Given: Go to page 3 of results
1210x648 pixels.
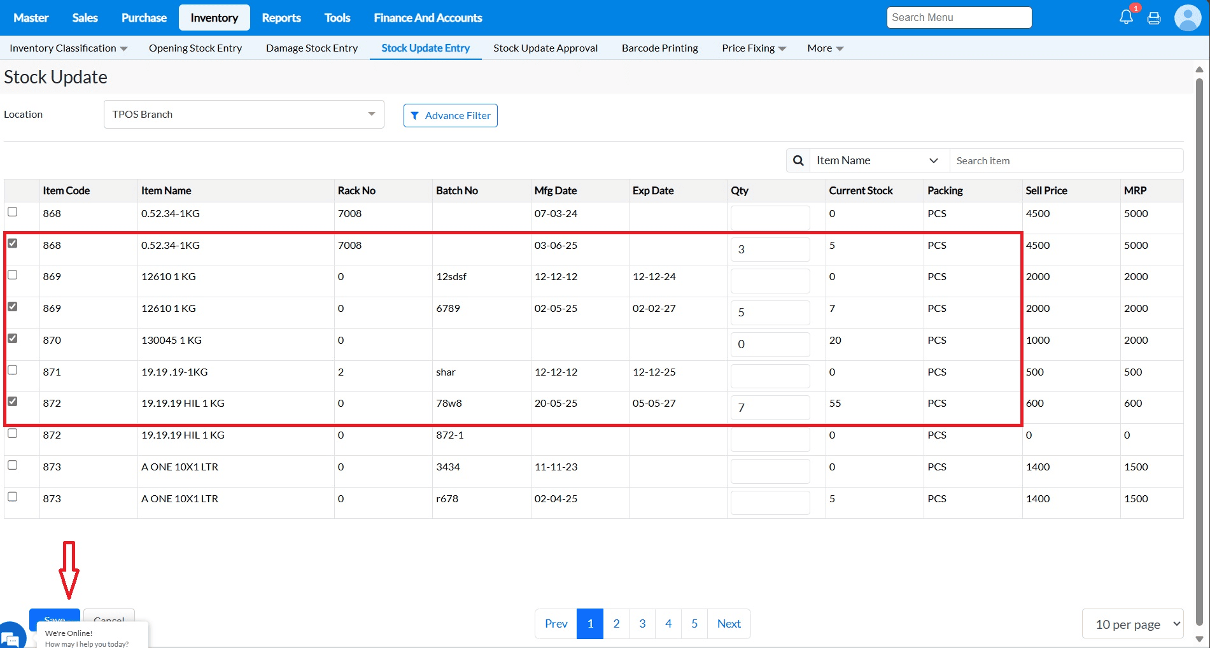Looking at the screenshot, I should point(642,624).
